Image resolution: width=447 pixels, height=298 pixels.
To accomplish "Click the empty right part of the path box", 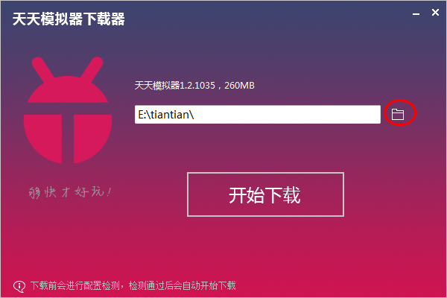I will 288,114.
